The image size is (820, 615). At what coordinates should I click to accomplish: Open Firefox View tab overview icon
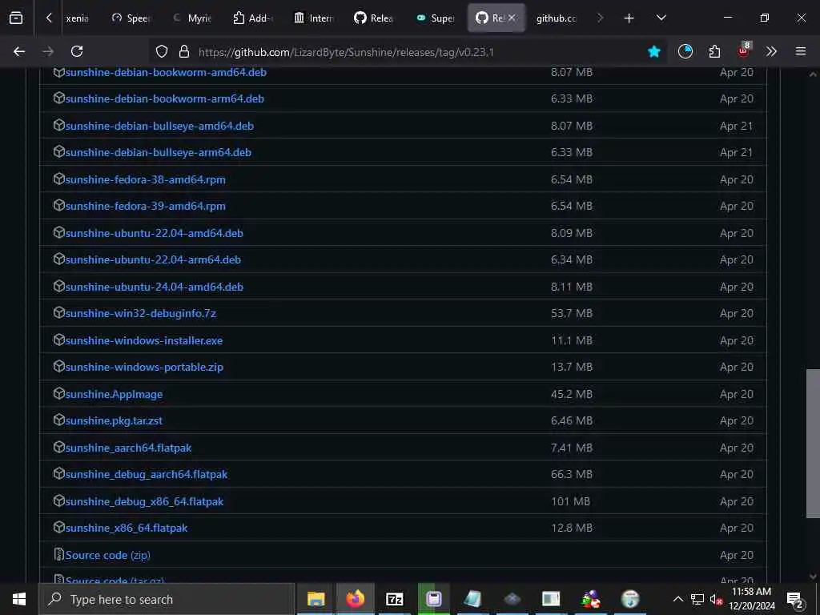(16, 18)
